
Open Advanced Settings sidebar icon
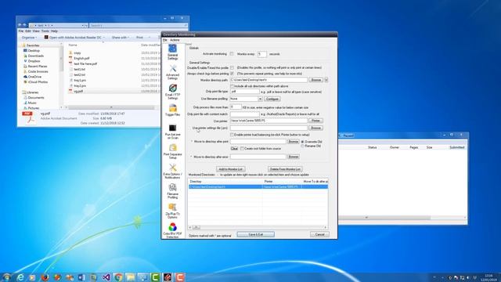(172, 72)
